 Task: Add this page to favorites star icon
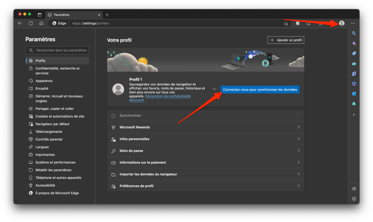pyautogui.click(x=286, y=23)
